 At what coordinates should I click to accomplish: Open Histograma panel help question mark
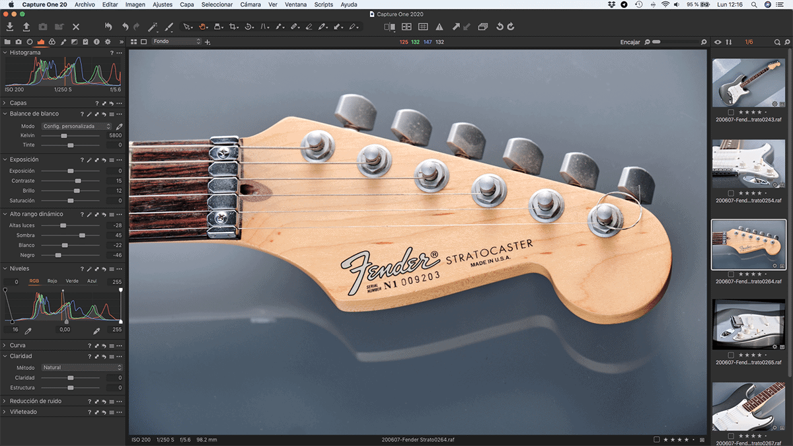tap(112, 53)
